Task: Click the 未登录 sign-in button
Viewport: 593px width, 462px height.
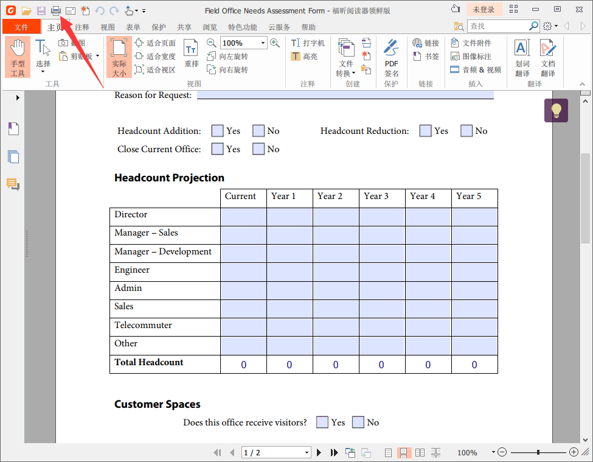Action: pos(484,10)
